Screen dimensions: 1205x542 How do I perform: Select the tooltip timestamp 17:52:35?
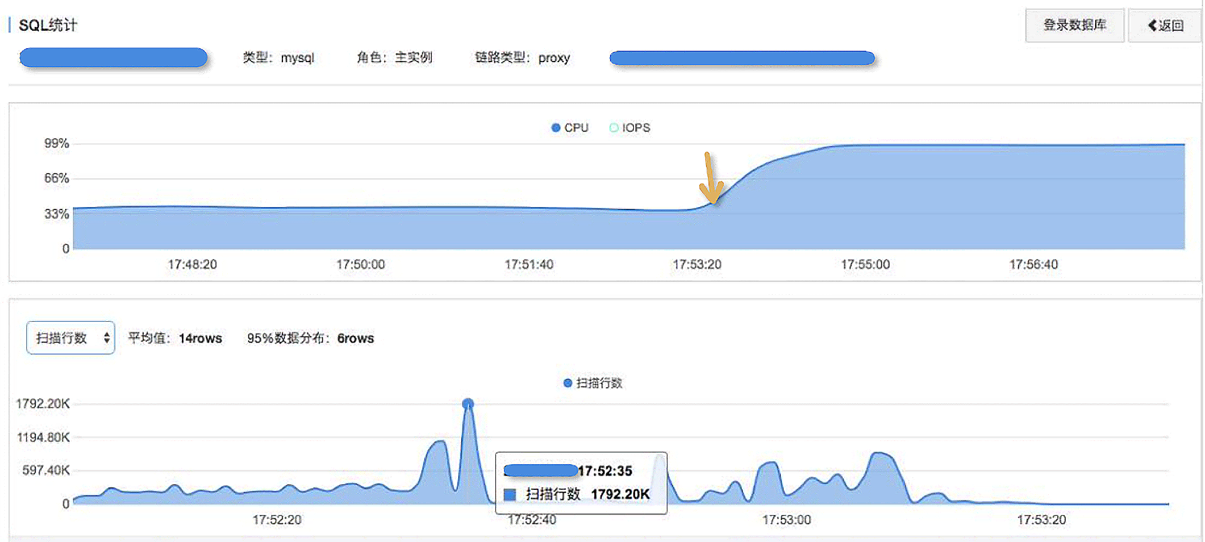604,471
